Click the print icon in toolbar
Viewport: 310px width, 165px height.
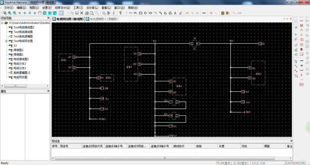pos(87,13)
